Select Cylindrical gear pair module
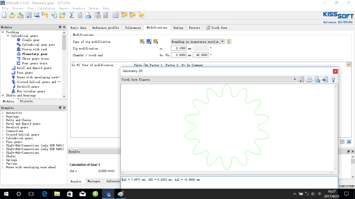Viewport: 355px width, 199px height. 38,45
